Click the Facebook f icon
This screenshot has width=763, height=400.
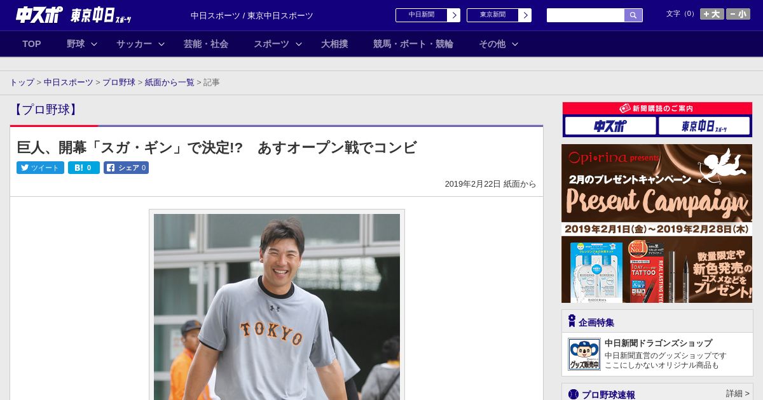(x=111, y=168)
